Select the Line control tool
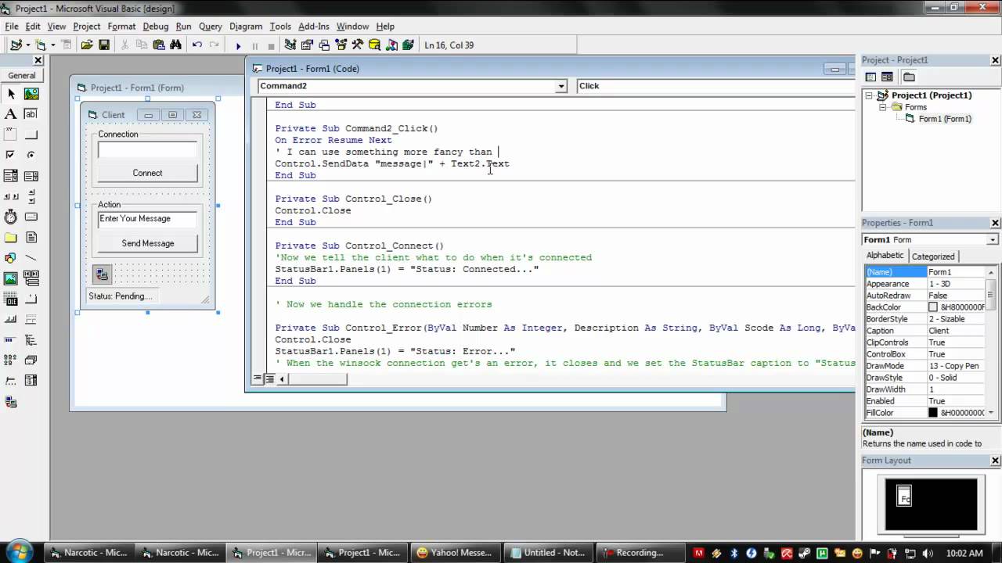1002x563 pixels. pyautogui.click(x=31, y=257)
